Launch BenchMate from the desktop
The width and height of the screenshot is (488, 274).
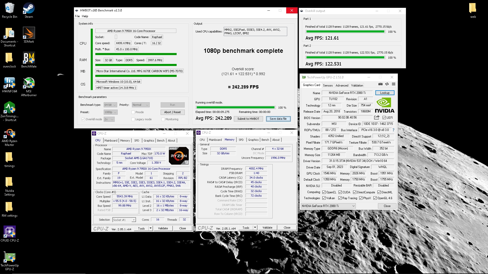click(x=29, y=60)
